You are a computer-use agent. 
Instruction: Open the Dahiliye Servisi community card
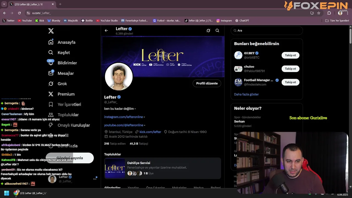point(163,168)
